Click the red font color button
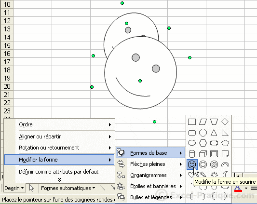The width and height of the screenshot is (257, 204). [x=238, y=188]
